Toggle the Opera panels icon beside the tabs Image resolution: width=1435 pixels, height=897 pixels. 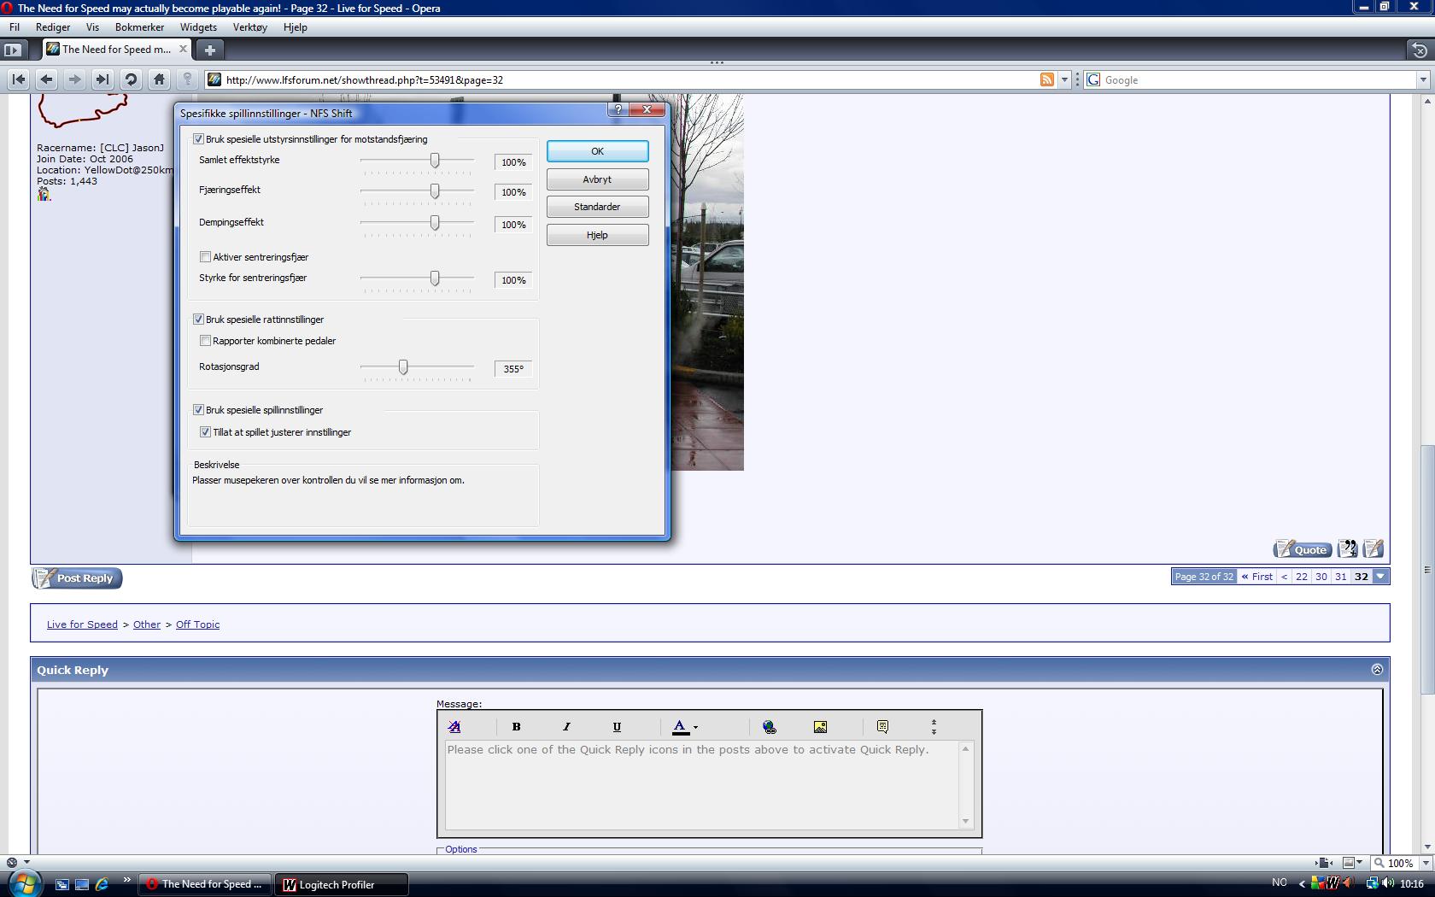click(12, 50)
